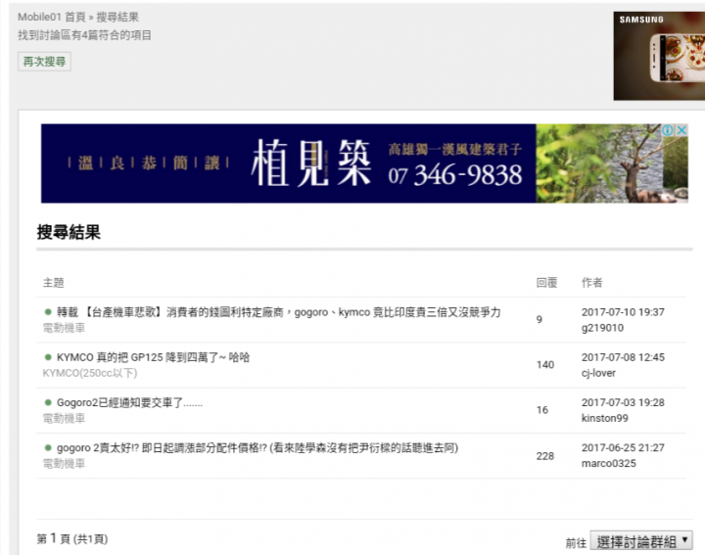Click 電動機車 category under the 轉載 thread
Viewport: 705px width, 555px height.
click(x=64, y=328)
